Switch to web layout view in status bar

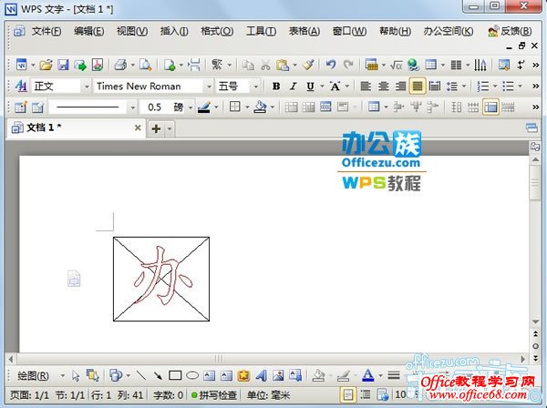[x=382, y=394]
